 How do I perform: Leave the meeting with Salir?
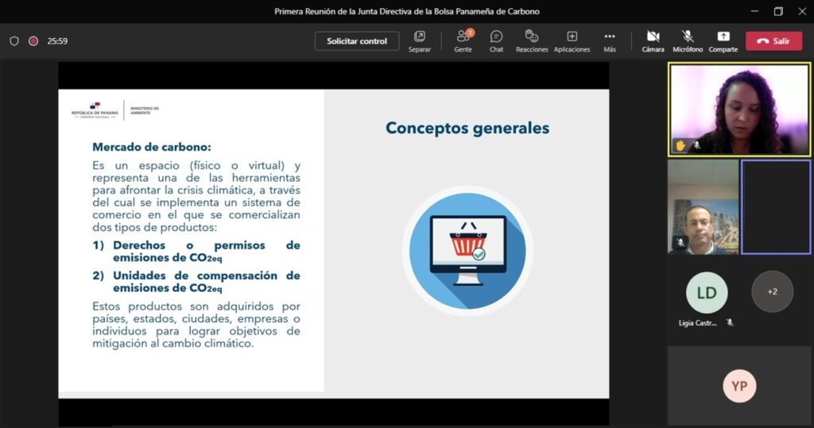point(773,41)
